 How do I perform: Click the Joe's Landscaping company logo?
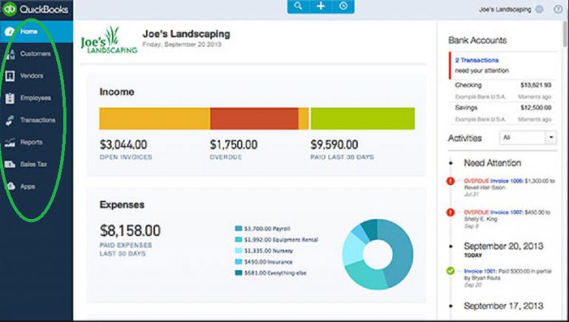tap(109, 40)
